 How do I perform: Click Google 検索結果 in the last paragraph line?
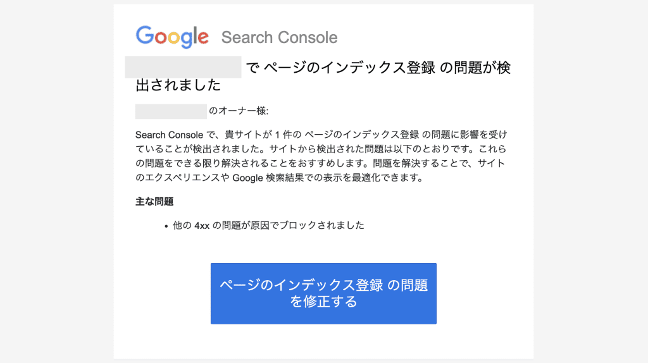coord(268,178)
